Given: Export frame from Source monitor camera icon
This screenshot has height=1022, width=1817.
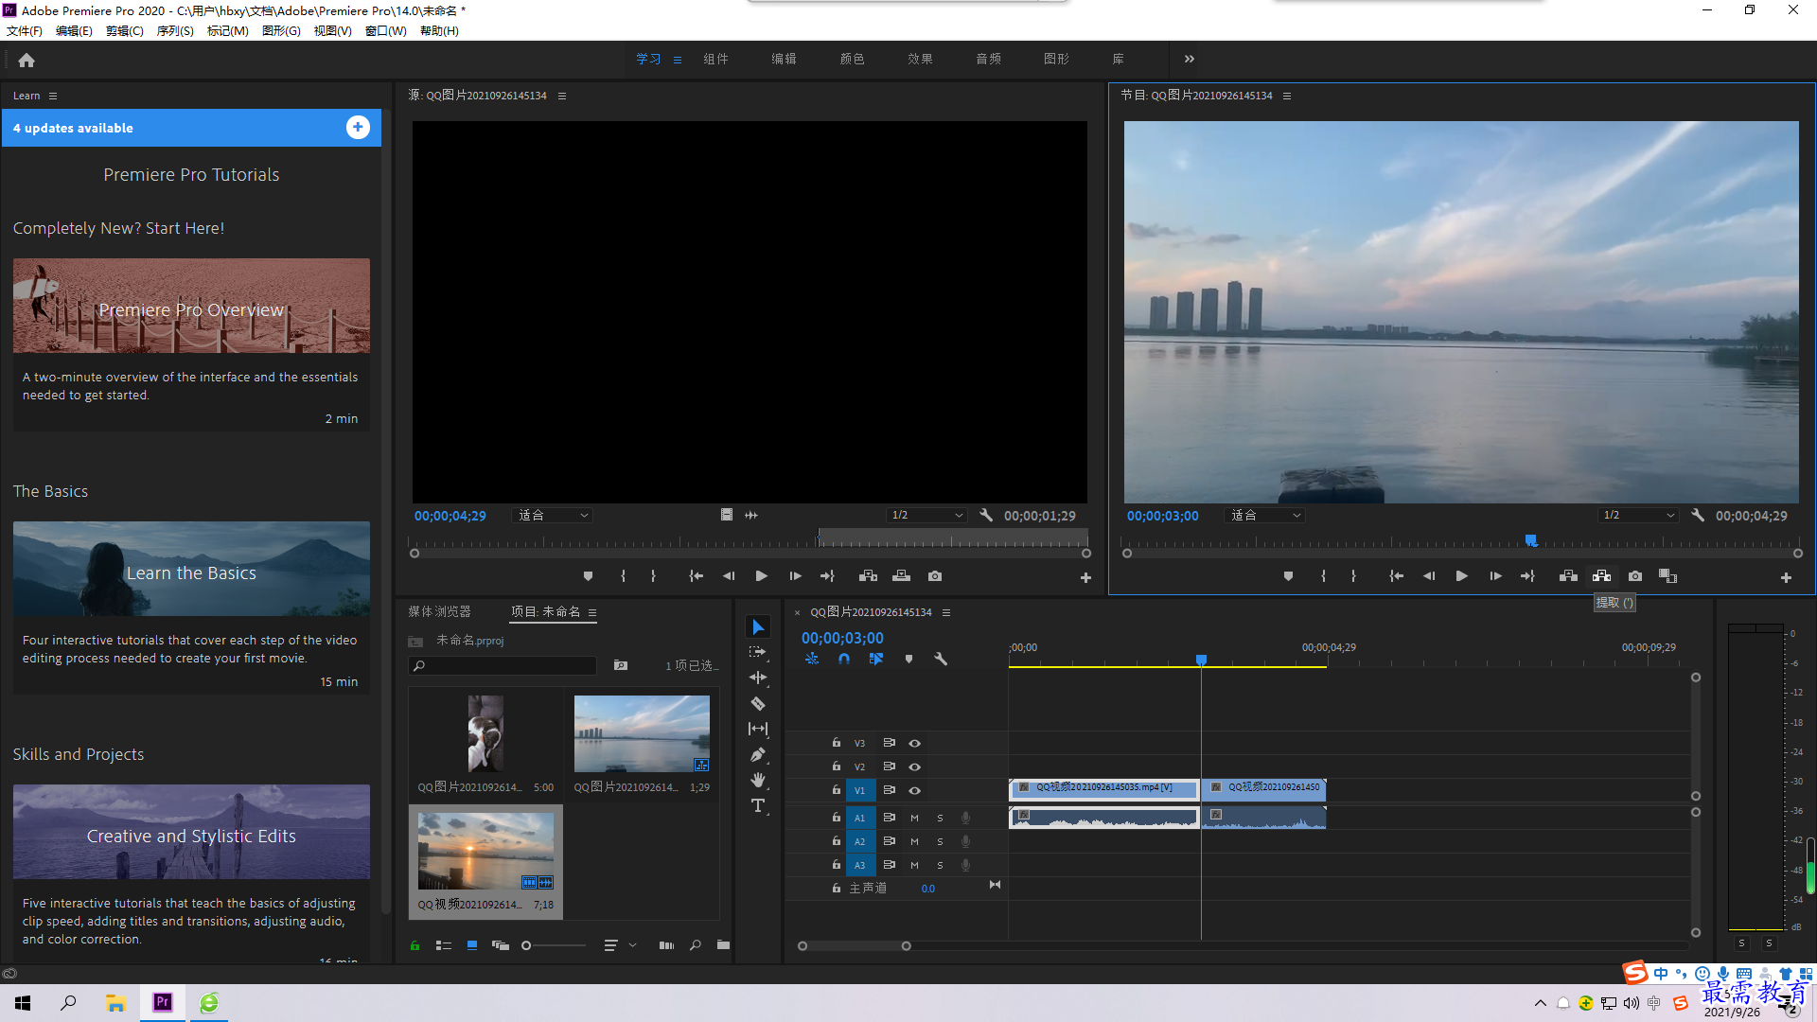Looking at the screenshot, I should pos(935,576).
